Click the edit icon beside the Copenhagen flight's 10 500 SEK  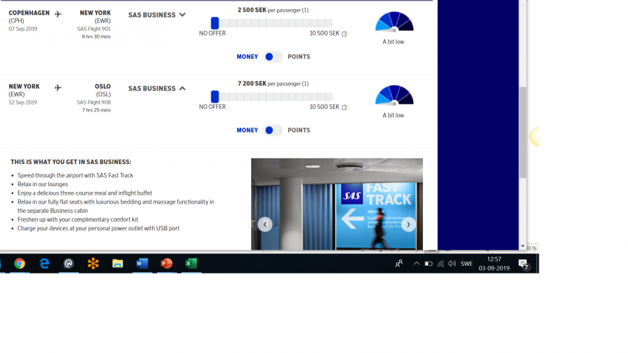[345, 33]
